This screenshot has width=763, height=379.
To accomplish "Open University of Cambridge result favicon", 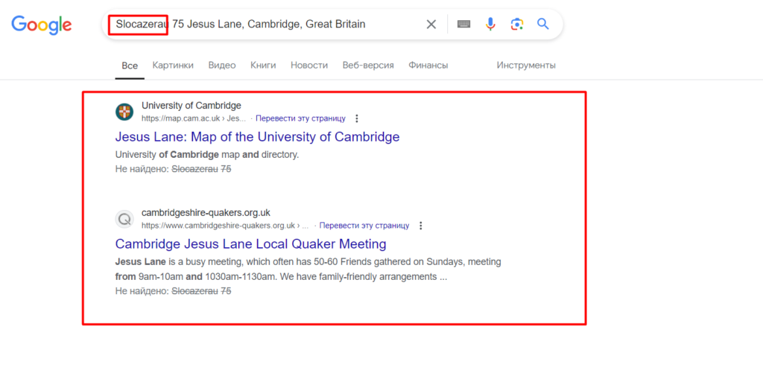I will point(124,112).
